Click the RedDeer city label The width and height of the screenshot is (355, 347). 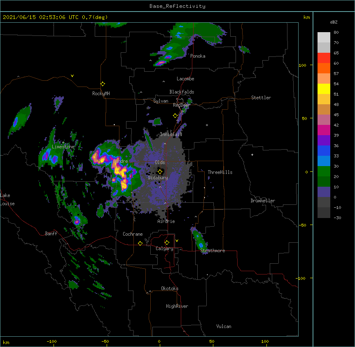(x=181, y=105)
